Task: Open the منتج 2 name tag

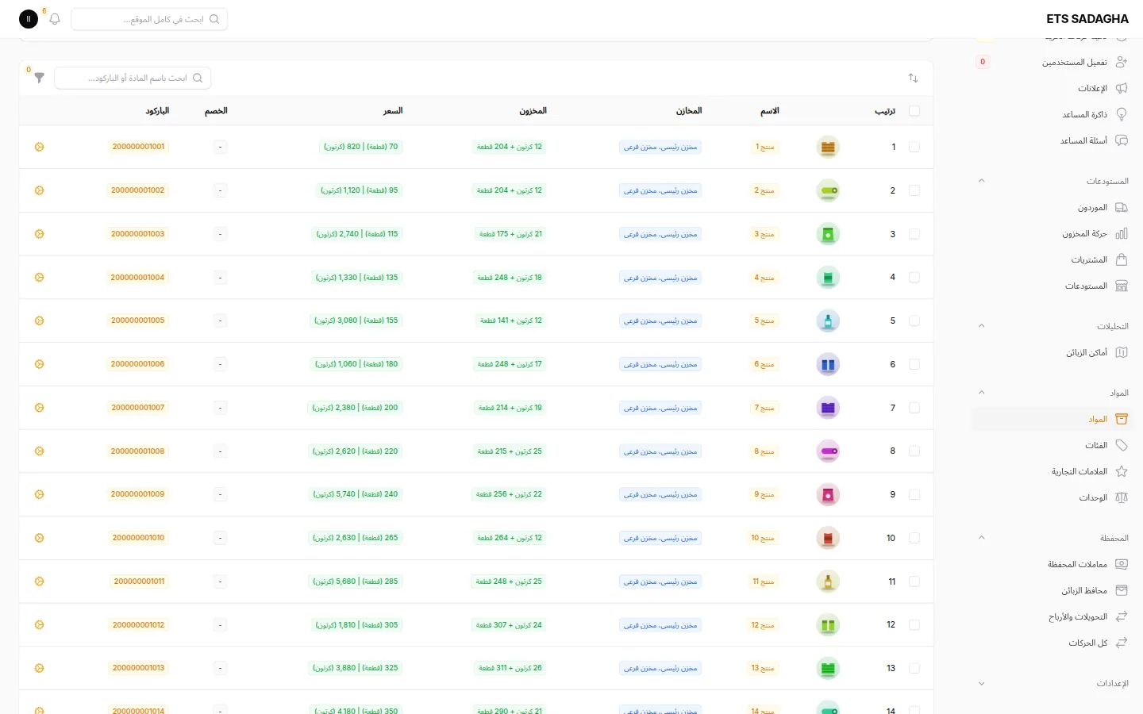Action: coord(764,190)
